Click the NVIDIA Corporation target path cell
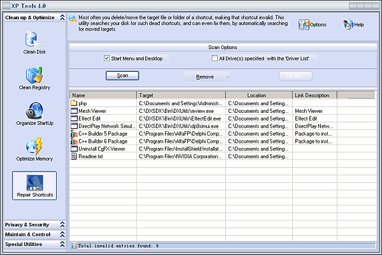Image resolution: width=382 pixels, height=255 pixels. (180, 156)
